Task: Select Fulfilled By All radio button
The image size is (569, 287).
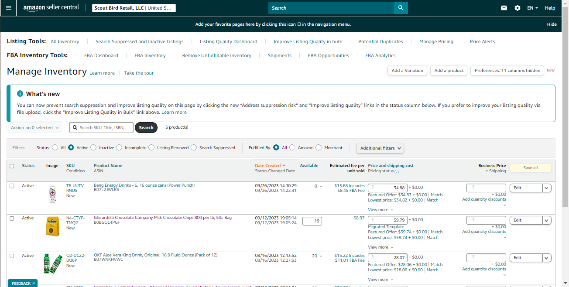Action: [276, 148]
